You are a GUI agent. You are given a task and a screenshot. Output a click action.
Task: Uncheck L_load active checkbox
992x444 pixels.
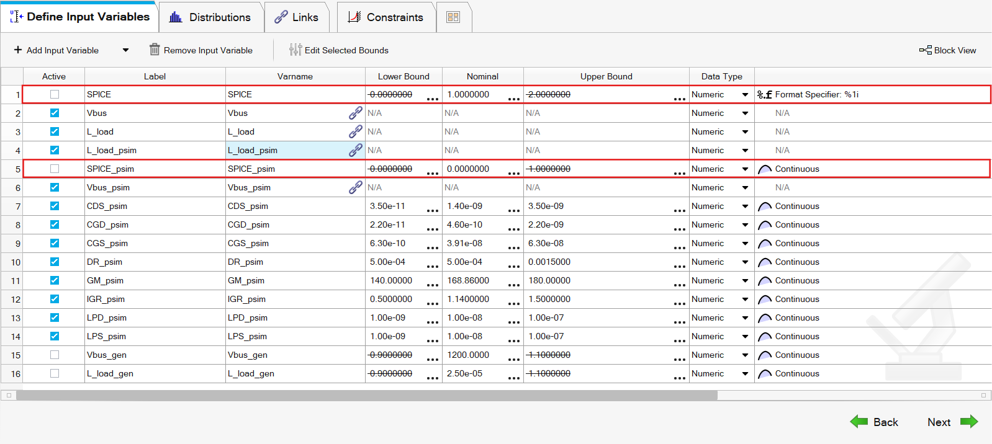pos(55,131)
